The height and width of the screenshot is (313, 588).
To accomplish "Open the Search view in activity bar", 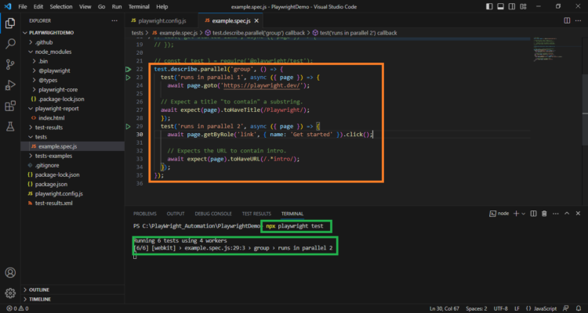I will pyautogui.click(x=10, y=43).
